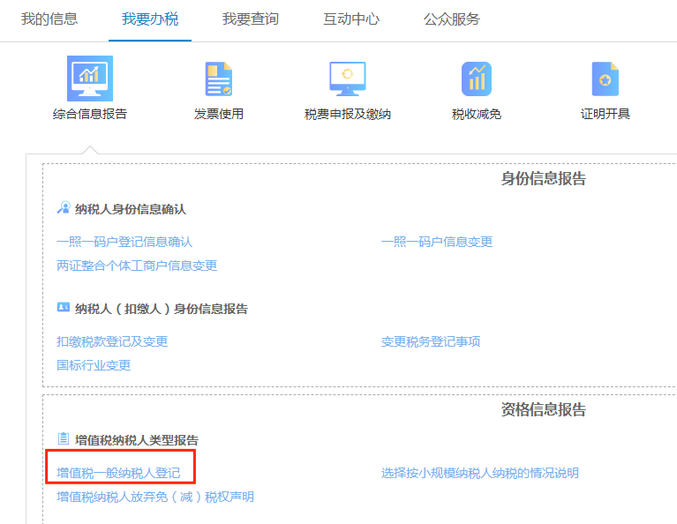Click 两证整合个体工商户信息变更 link
Image resolution: width=677 pixels, height=524 pixels.
click(137, 266)
